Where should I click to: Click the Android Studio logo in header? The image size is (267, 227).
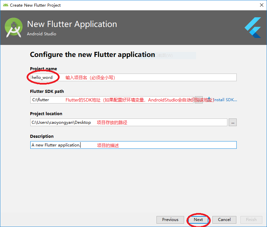pyautogui.click(x=14, y=27)
